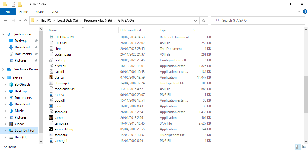Click This PC in address breadcrumb
The height and width of the screenshot is (150, 308).
pos(46,20)
